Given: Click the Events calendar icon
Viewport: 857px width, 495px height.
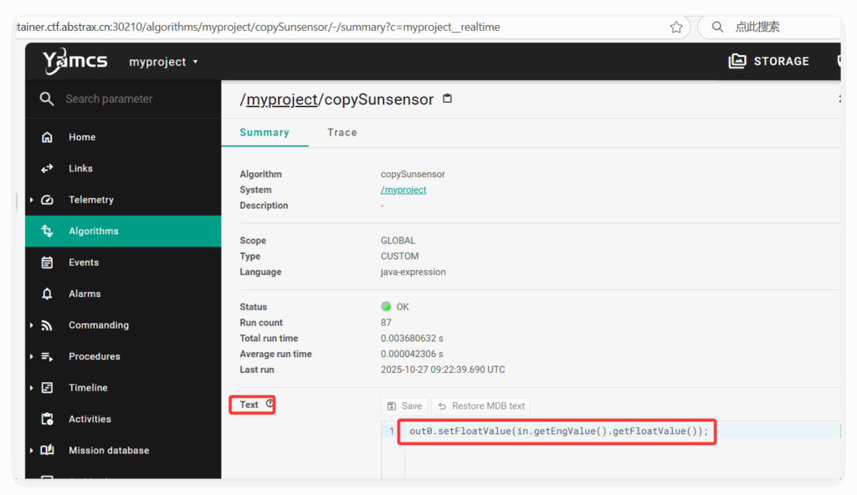Looking at the screenshot, I should click(48, 263).
